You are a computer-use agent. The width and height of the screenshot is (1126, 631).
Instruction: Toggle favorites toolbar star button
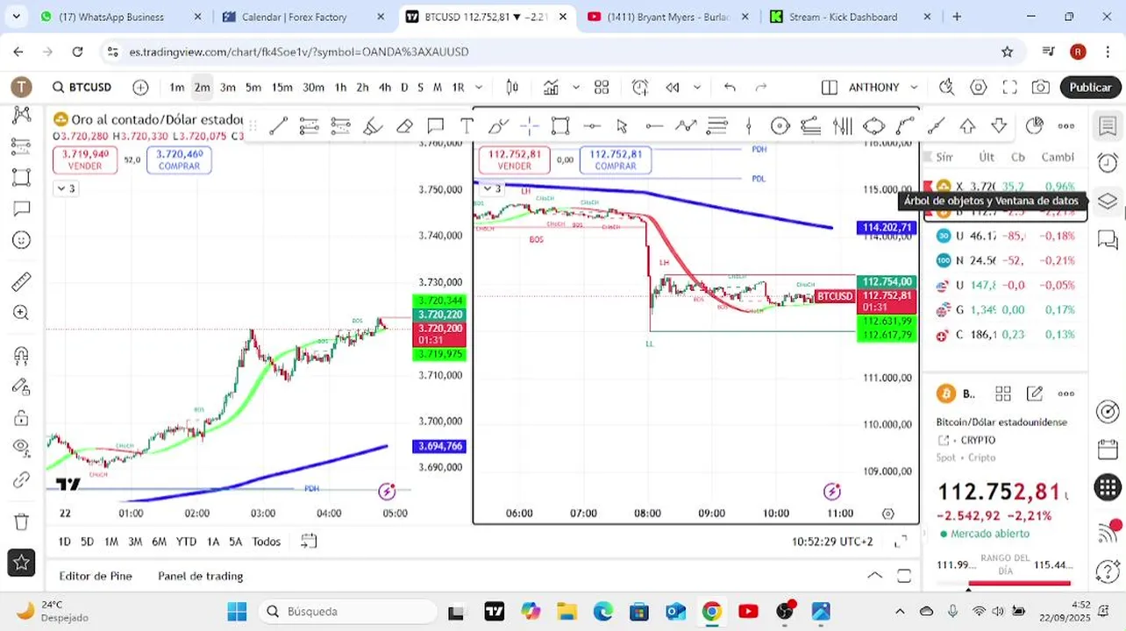[x=22, y=563]
